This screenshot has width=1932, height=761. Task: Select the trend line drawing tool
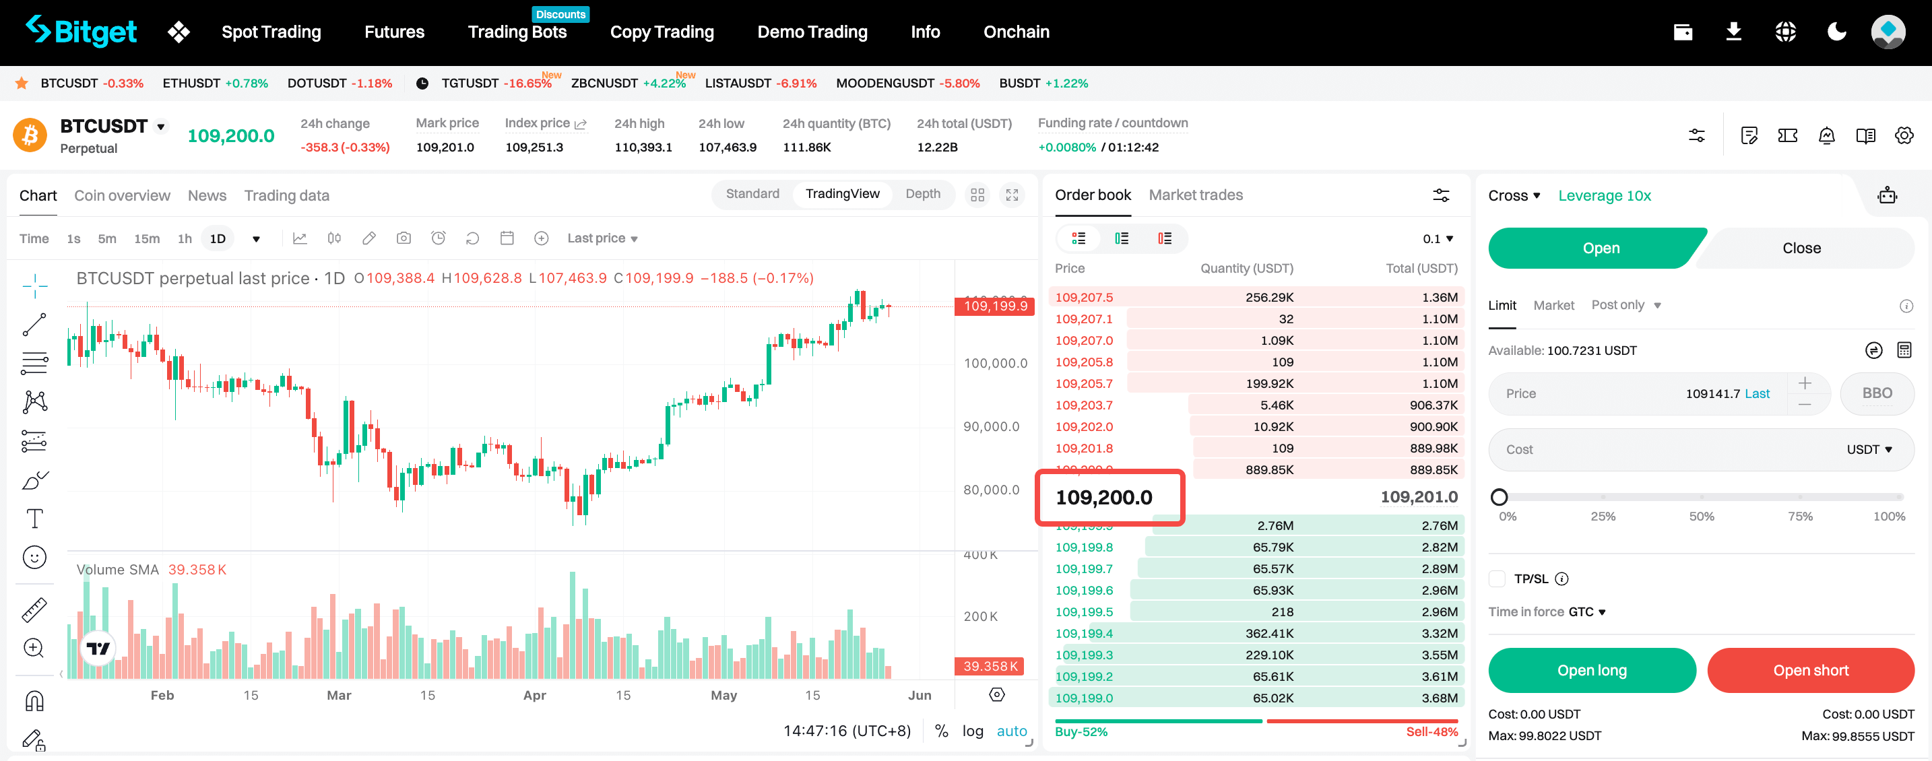coord(34,325)
